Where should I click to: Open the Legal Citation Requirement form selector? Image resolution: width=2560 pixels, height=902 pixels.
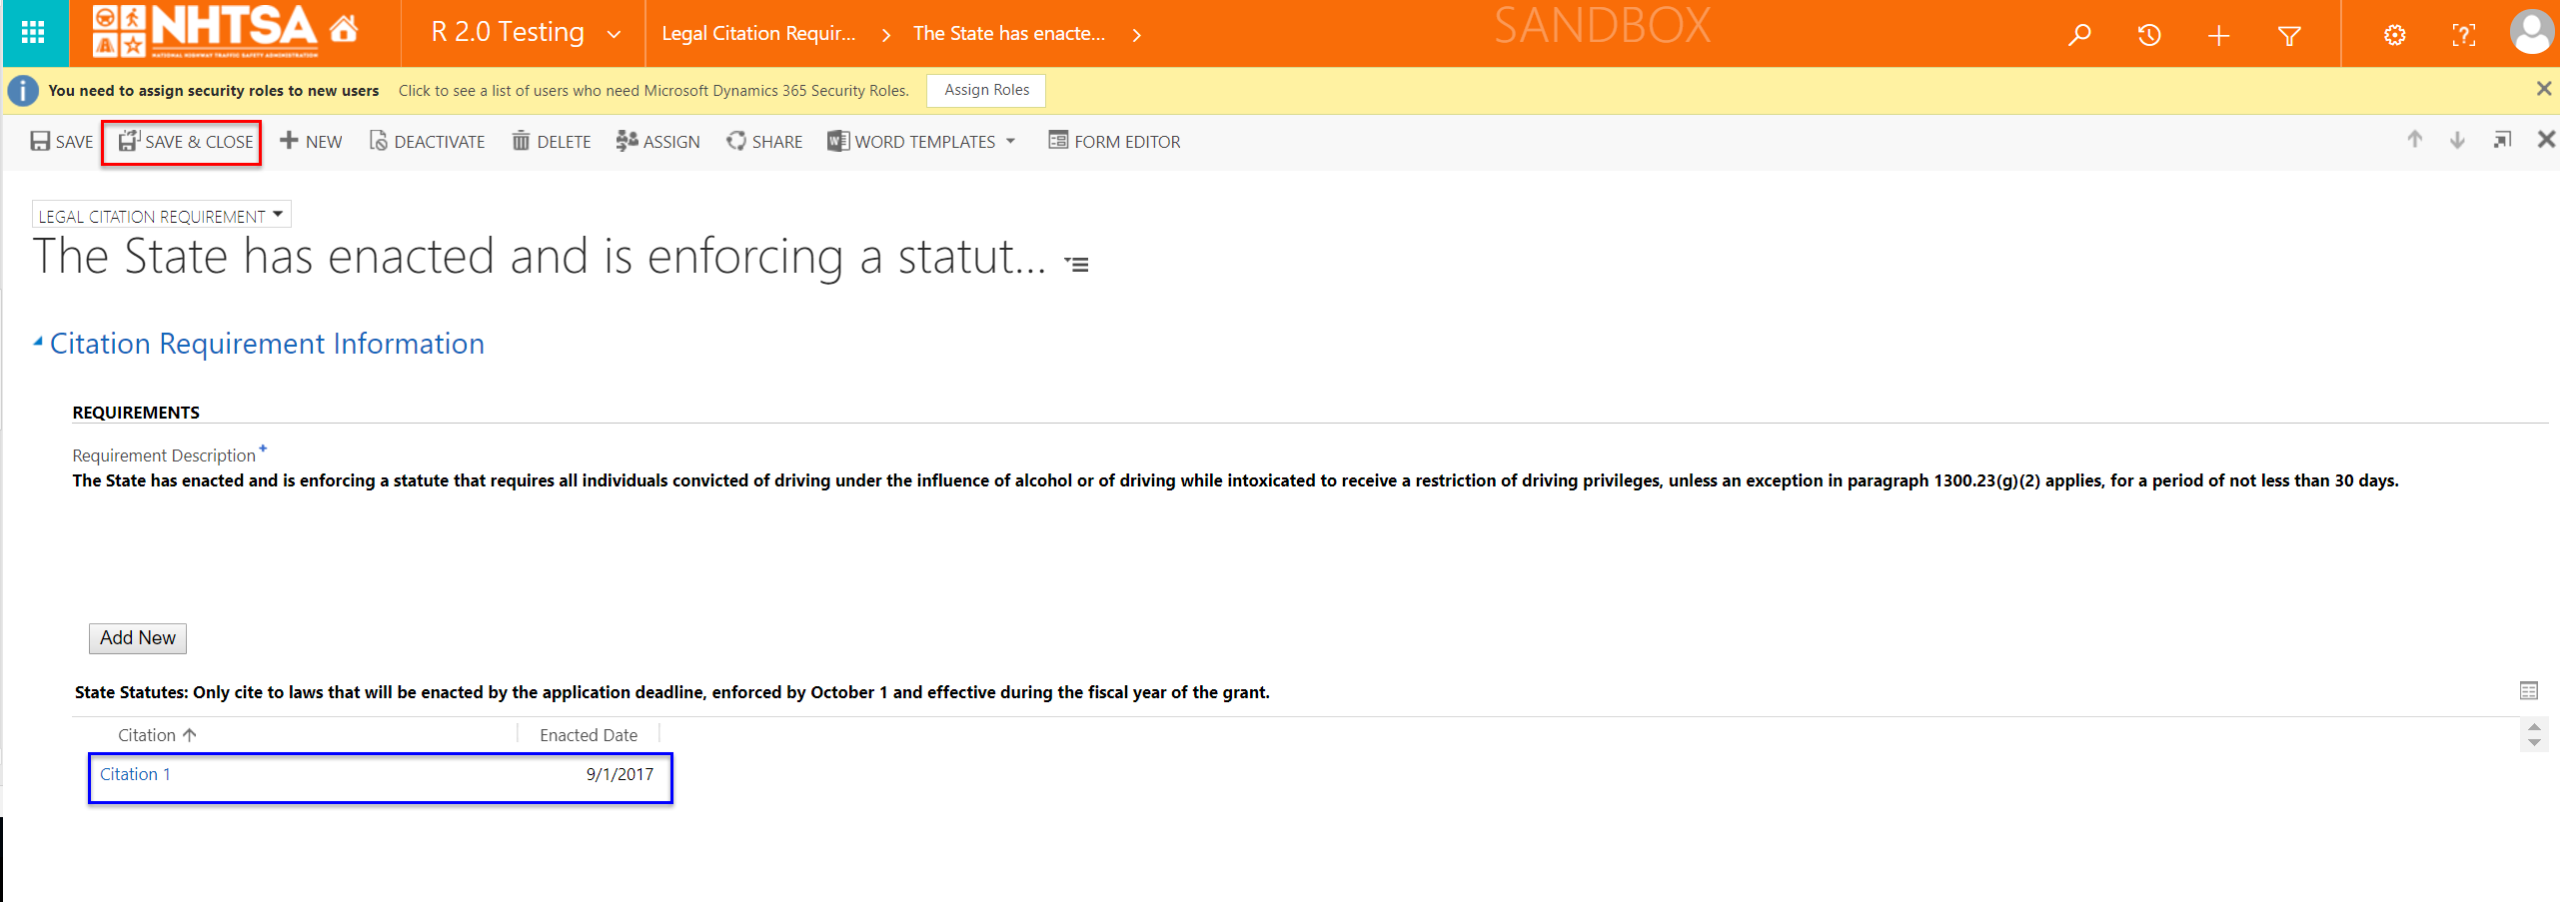click(162, 216)
